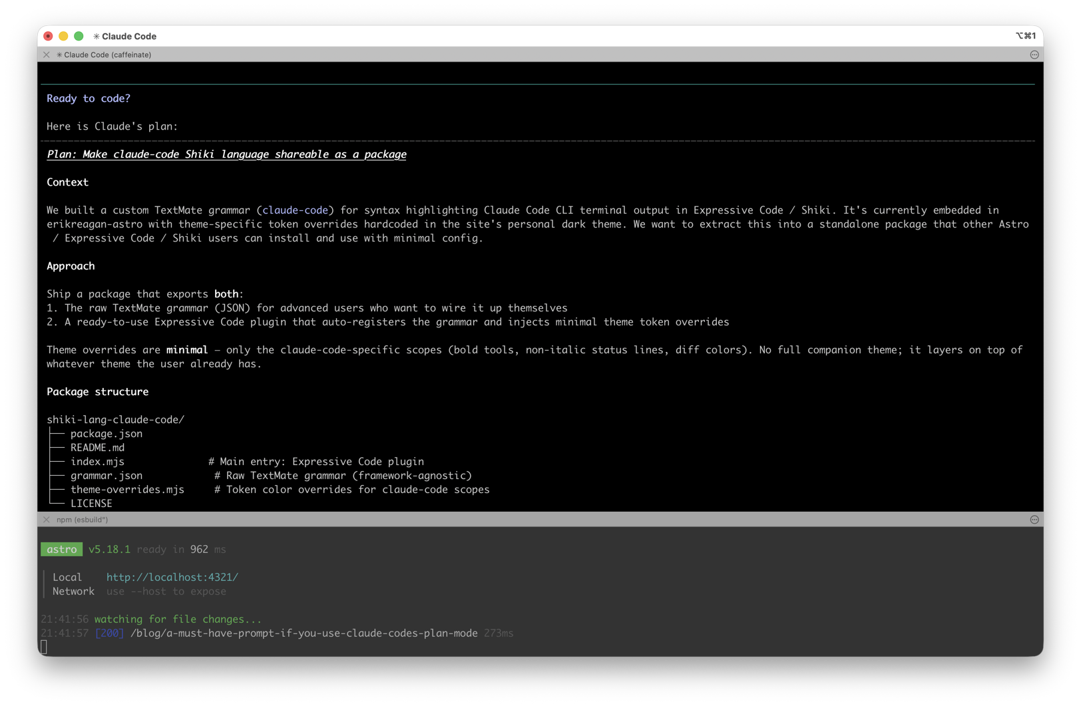Click the red close window button
1081x706 pixels.
(x=49, y=36)
